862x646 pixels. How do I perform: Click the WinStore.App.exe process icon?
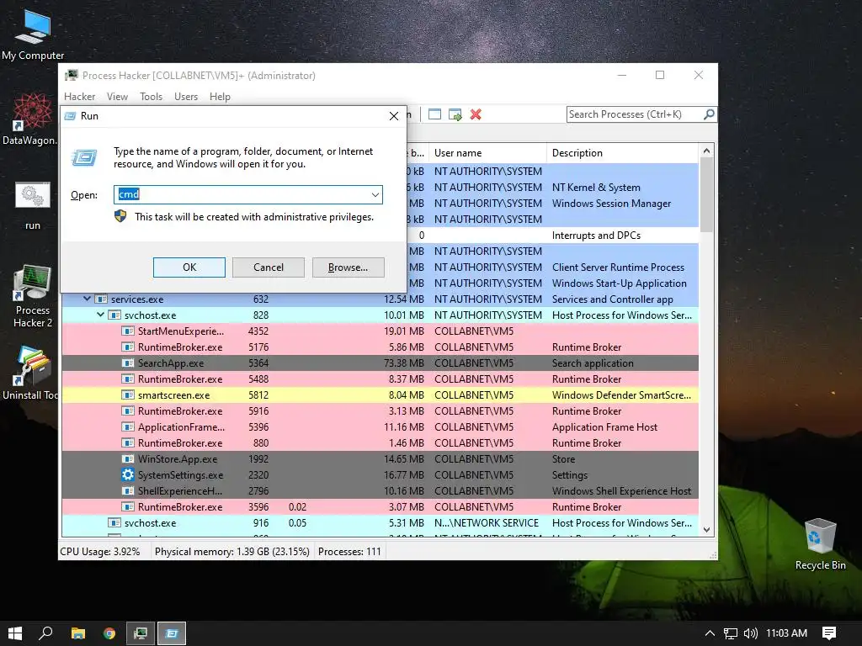click(x=128, y=458)
